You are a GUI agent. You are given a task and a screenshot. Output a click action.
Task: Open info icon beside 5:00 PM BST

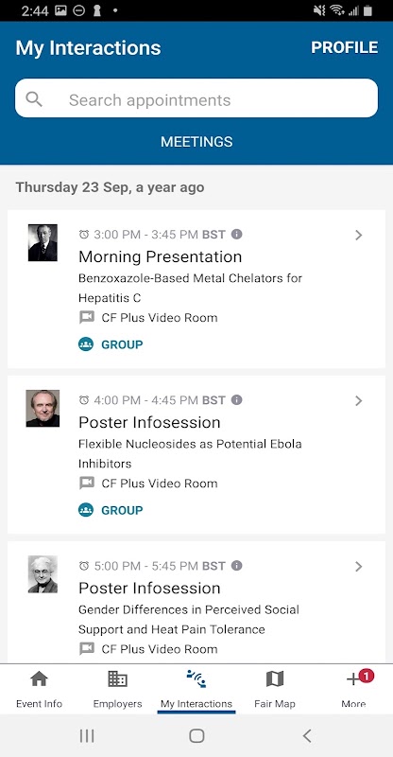pos(236,565)
